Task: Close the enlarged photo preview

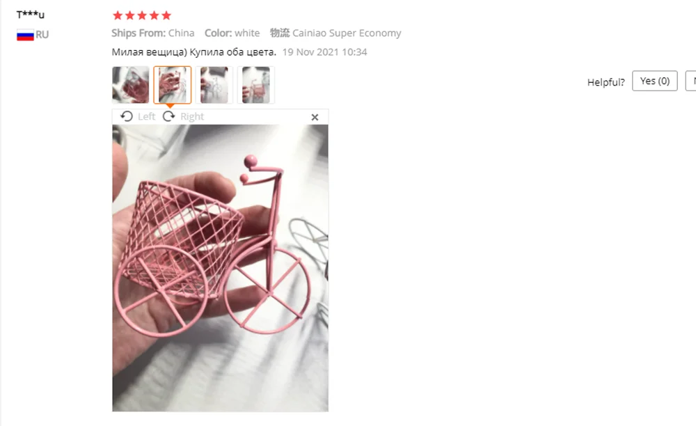Action: click(315, 117)
